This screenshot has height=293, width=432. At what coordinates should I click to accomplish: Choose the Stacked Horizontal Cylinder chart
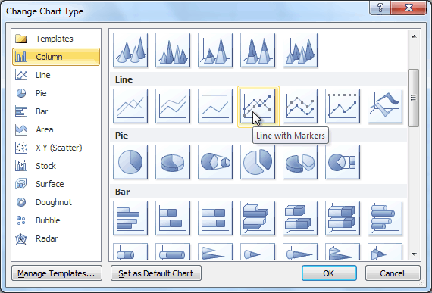130,251
